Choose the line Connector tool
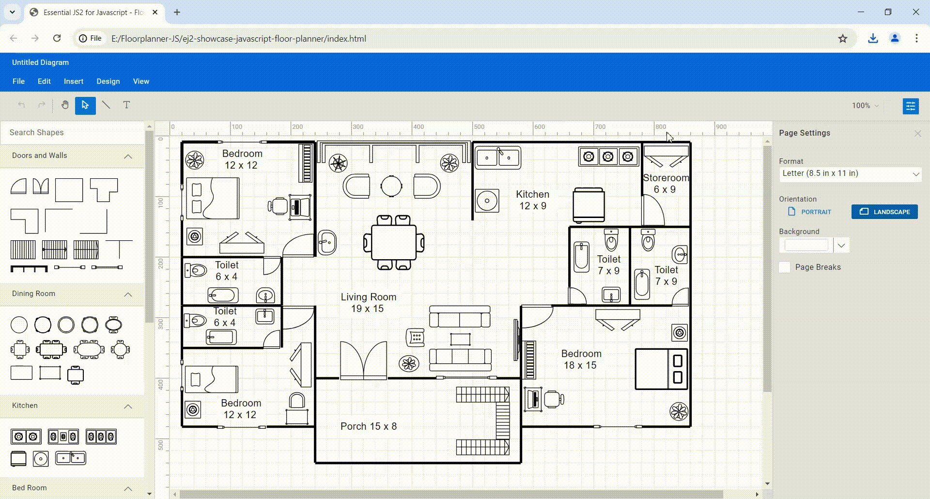Image resolution: width=930 pixels, height=499 pixels. pyautogui.click(x=106, y=105)
